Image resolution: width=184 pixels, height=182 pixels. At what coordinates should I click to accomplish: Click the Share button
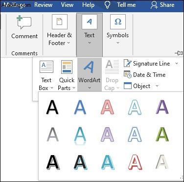point(162,5)
